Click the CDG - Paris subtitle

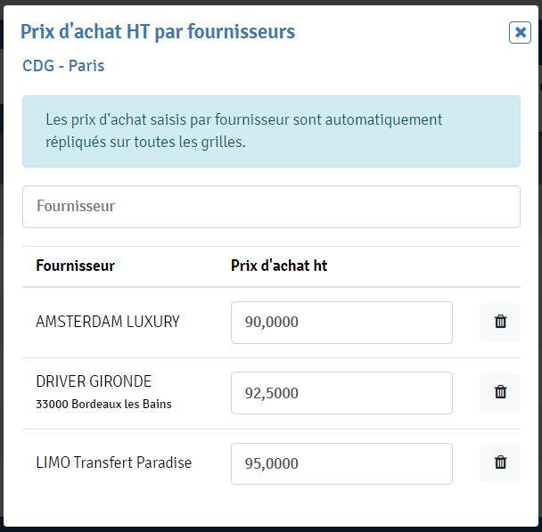click(x=63, y=66)
